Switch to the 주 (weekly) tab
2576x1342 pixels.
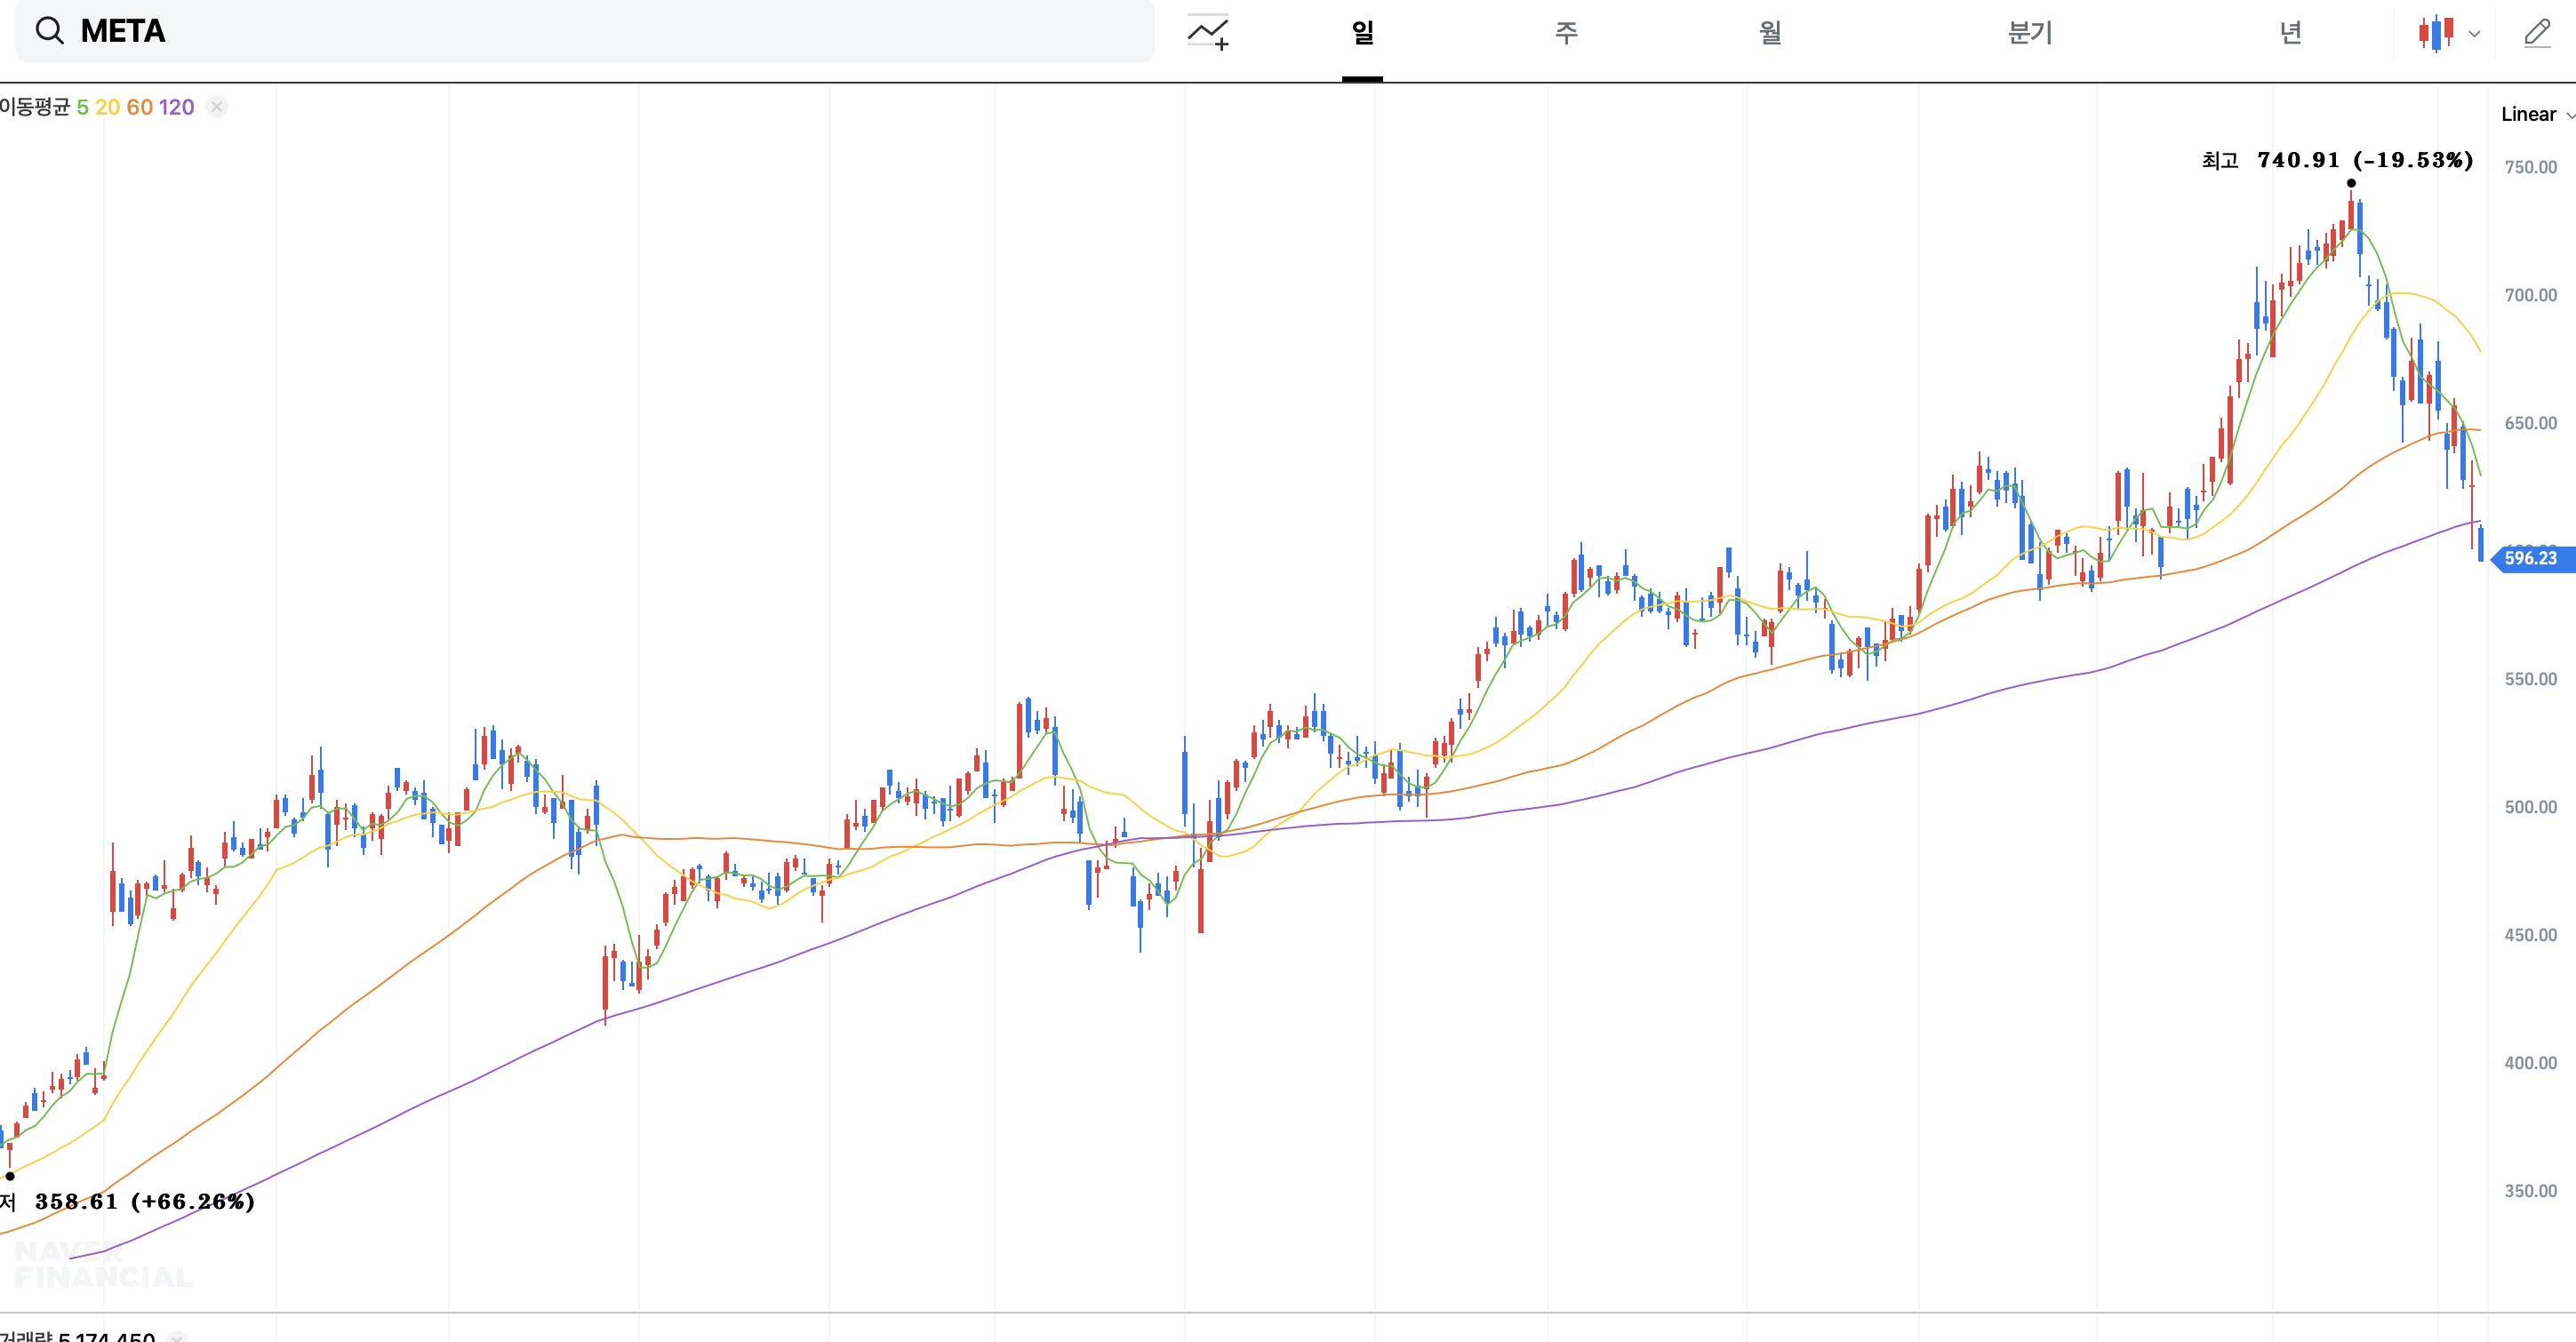tap(1566, 32)
